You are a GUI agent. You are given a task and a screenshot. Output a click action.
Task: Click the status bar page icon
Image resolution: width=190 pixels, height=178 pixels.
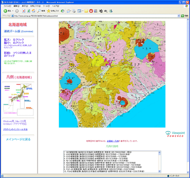pyautogui.click(x=2, y=176)
